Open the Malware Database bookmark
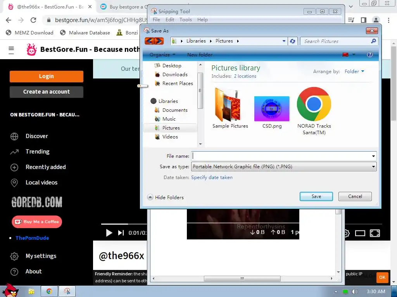Image resolution: width=397 pixels, height=297 pixels. coord(85,32)
